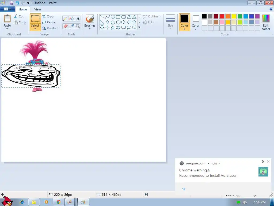Open the Fill dropdown

point(149,22)
